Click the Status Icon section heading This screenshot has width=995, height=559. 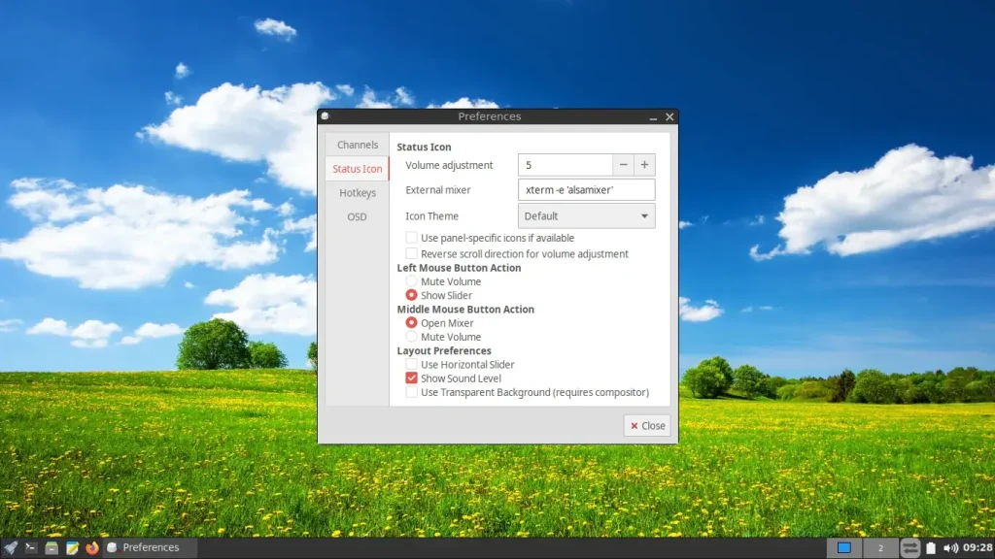tap(424, 147)
